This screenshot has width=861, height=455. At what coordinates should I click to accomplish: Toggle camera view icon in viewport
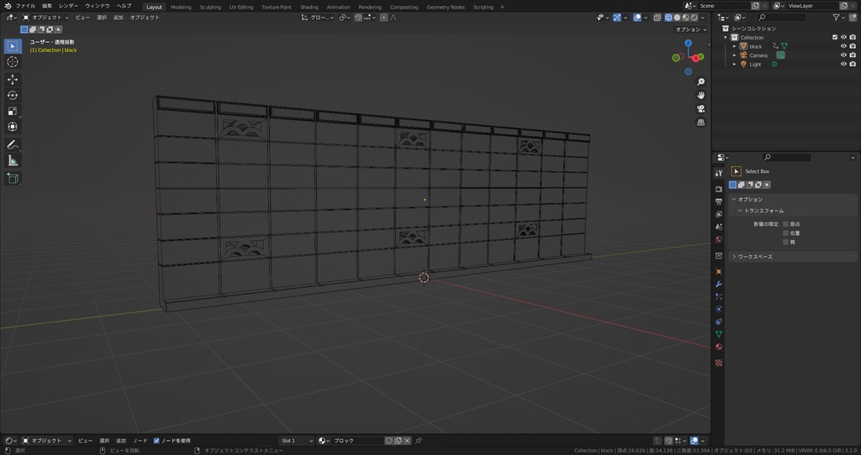[700, 108]
